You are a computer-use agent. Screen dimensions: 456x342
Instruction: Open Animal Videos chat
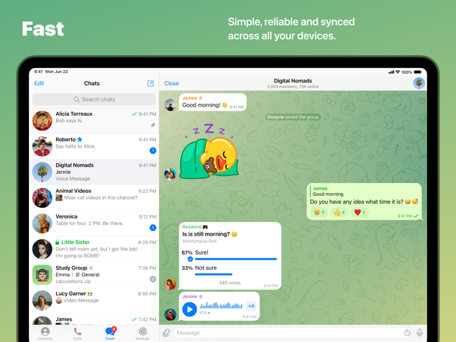94,198
